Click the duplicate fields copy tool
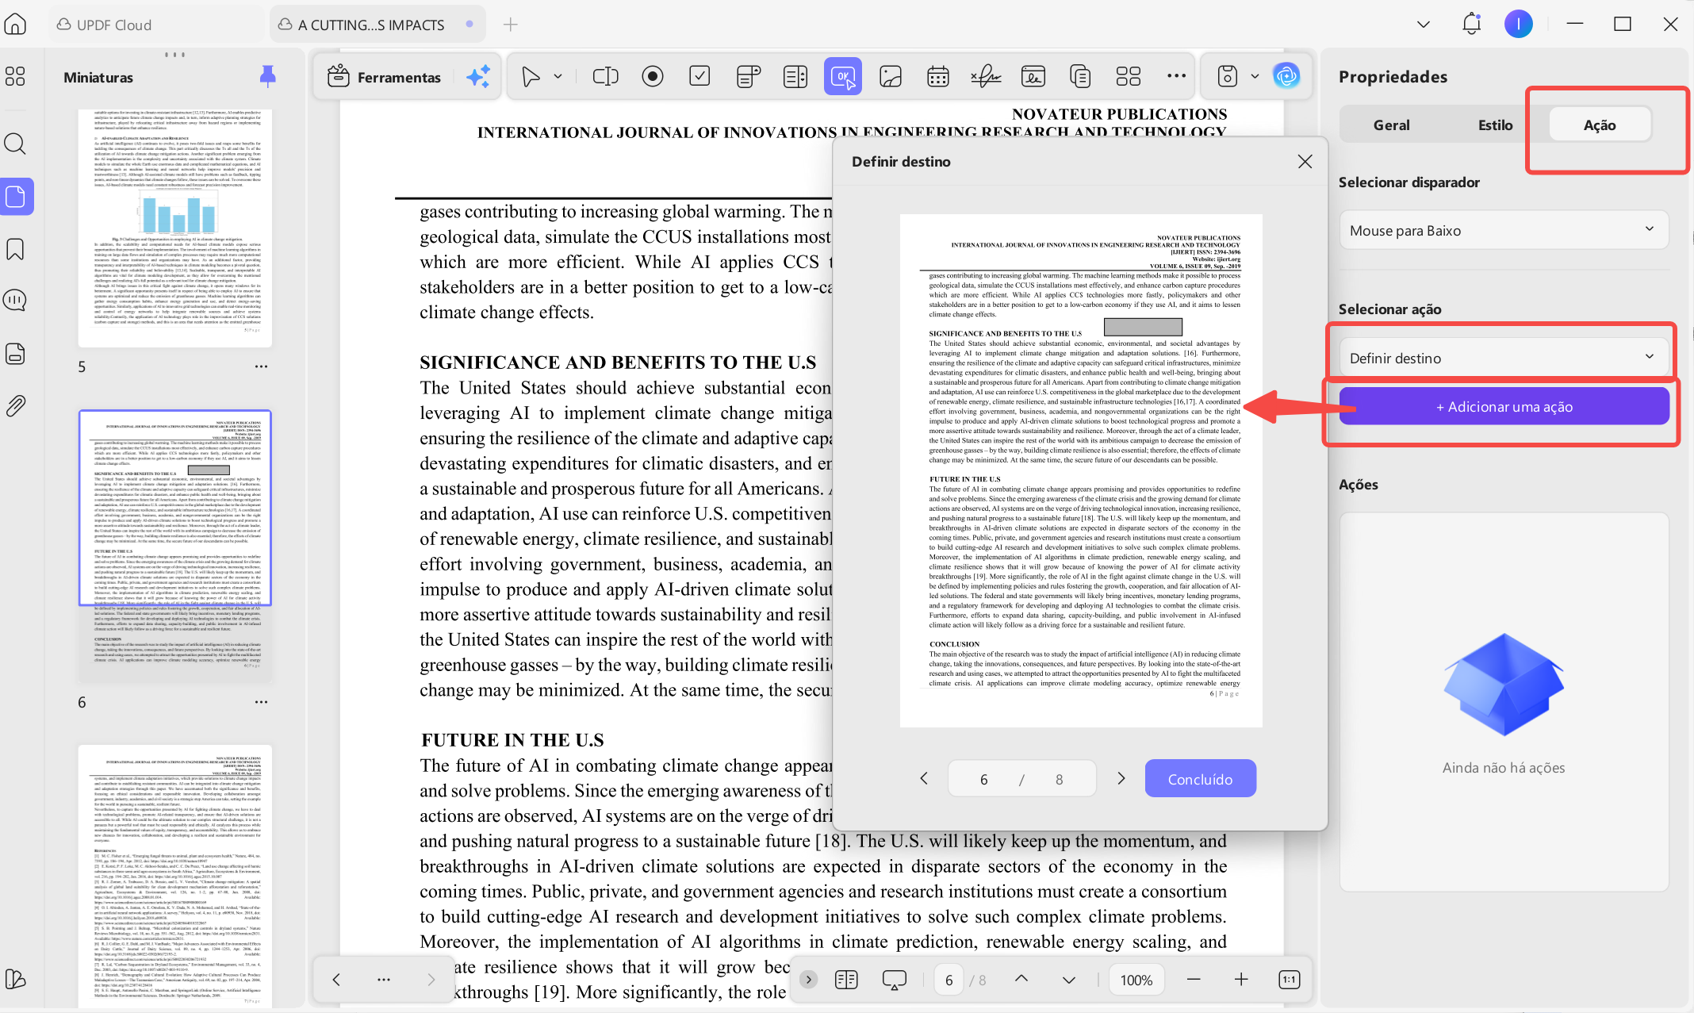 point(1080,76)
